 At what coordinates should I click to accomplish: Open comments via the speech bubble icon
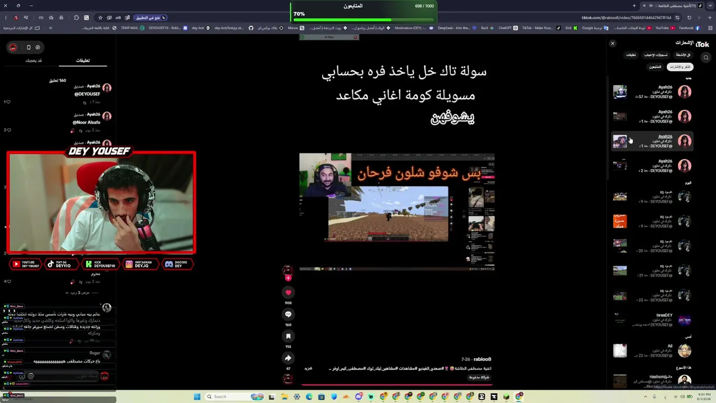[288, 314]
